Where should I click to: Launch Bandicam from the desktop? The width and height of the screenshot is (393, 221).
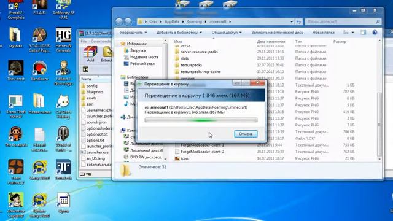(39, 71)
